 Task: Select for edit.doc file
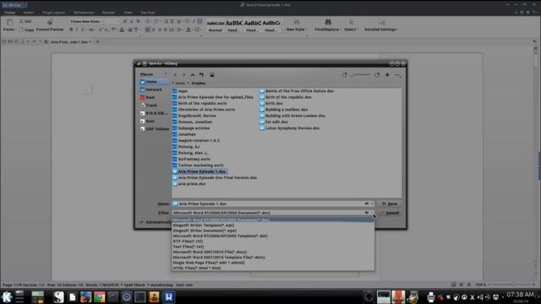click(x=274, y=122)
